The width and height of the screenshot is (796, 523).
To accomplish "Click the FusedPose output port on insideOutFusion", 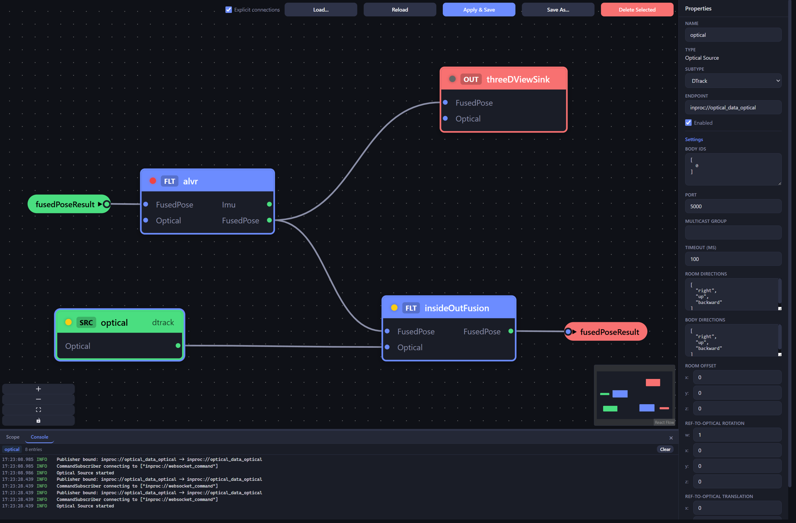I will coord(511,331).
